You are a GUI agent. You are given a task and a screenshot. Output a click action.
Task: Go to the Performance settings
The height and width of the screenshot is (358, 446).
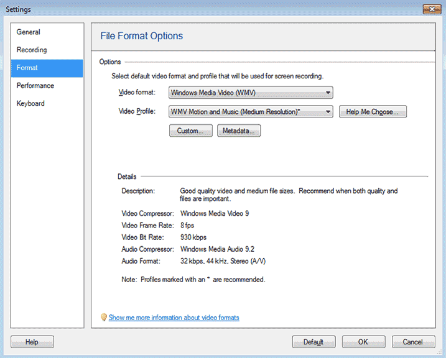(47, 86)
